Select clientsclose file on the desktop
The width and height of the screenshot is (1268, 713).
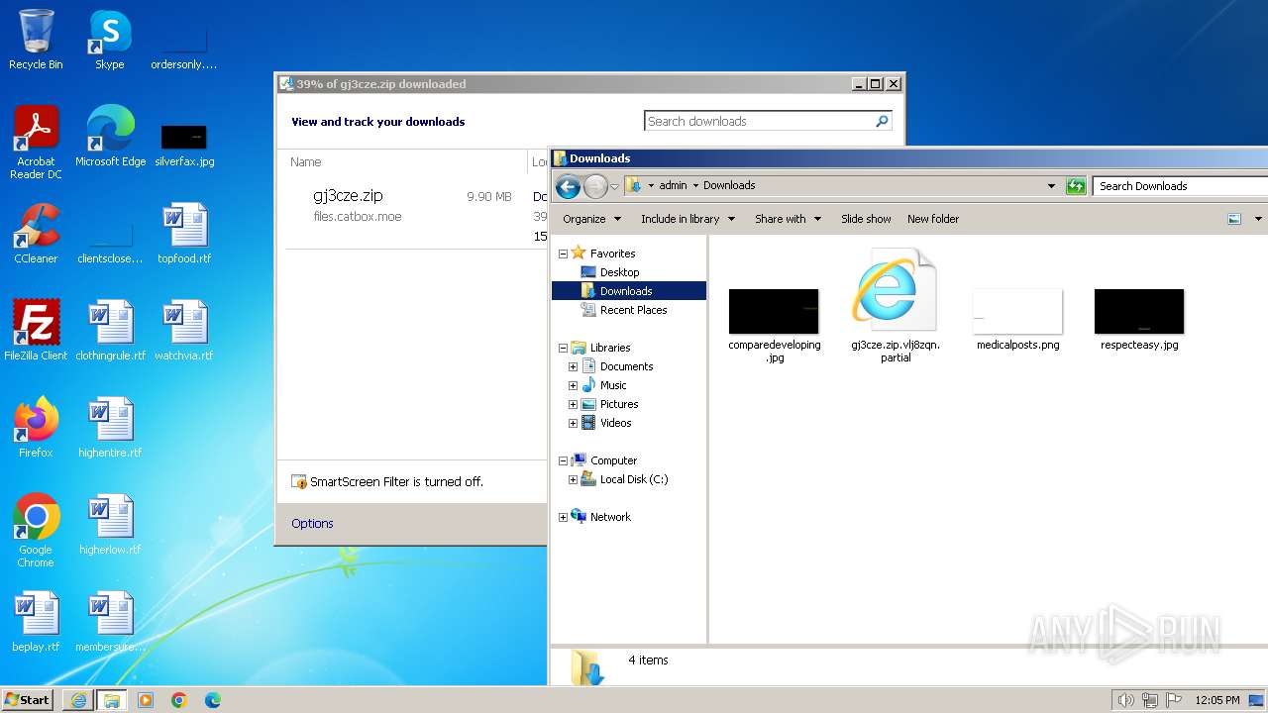[x=110, y=243]
